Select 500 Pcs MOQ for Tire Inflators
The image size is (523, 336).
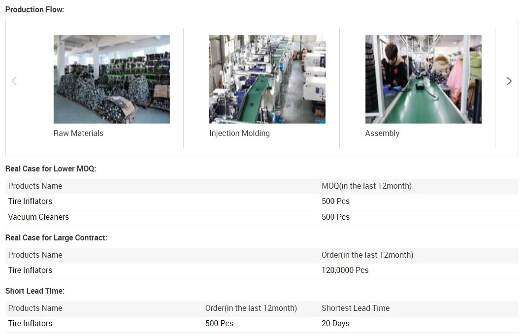pyautogui.click(x=335, y=201)
